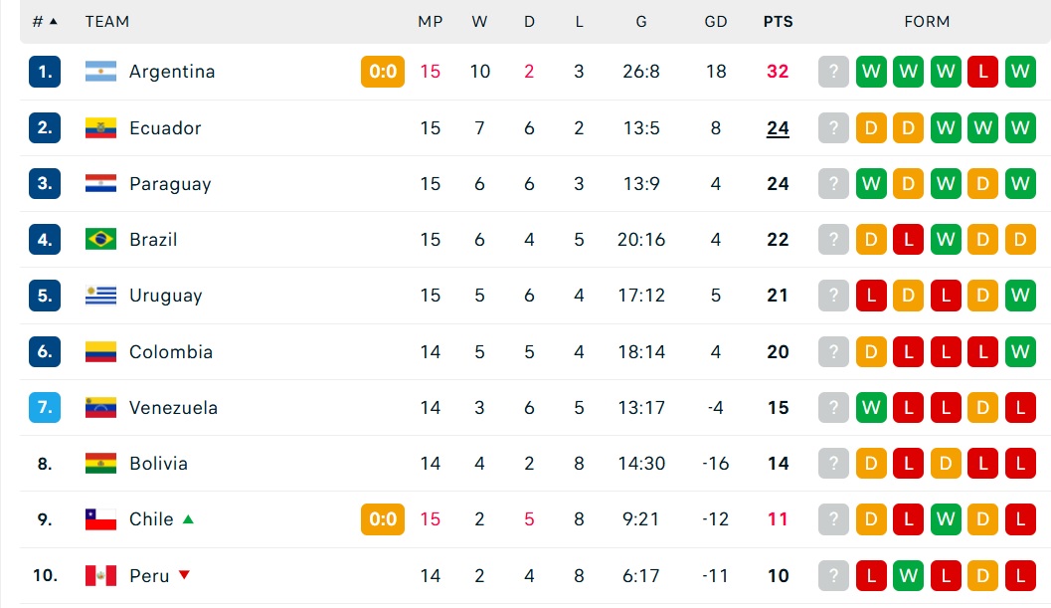Click the Brazil flag icon

100,239
